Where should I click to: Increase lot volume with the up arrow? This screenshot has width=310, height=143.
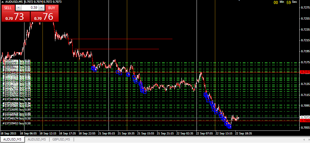pos(42,8)
